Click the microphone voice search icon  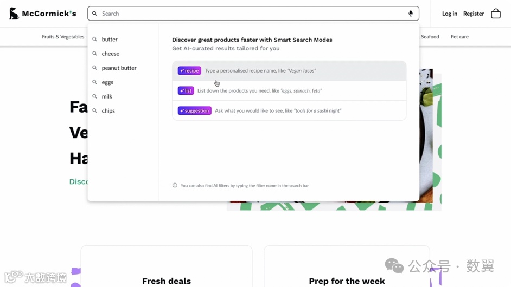click(x=411, y=14)
